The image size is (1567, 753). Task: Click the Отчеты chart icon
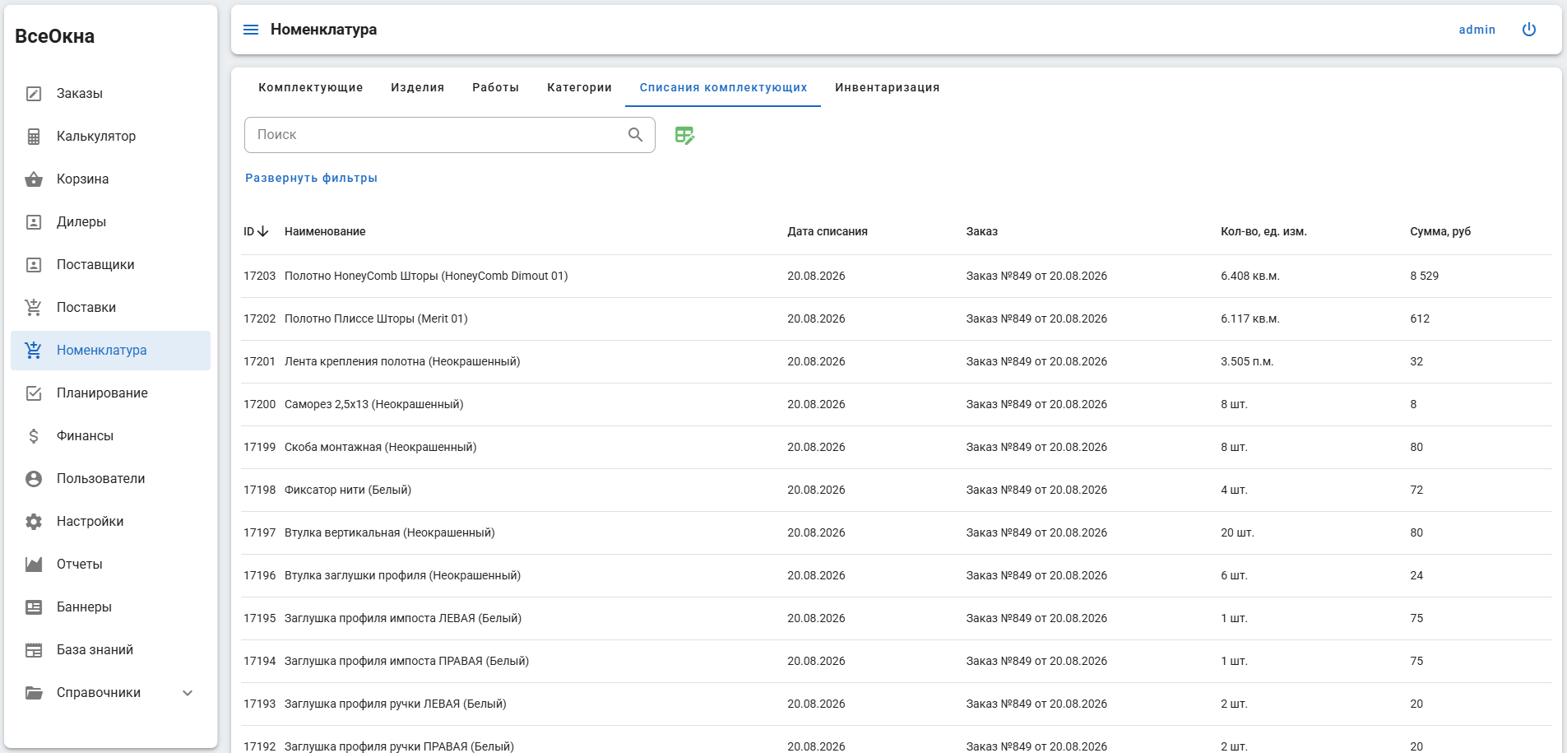[34, 565]
